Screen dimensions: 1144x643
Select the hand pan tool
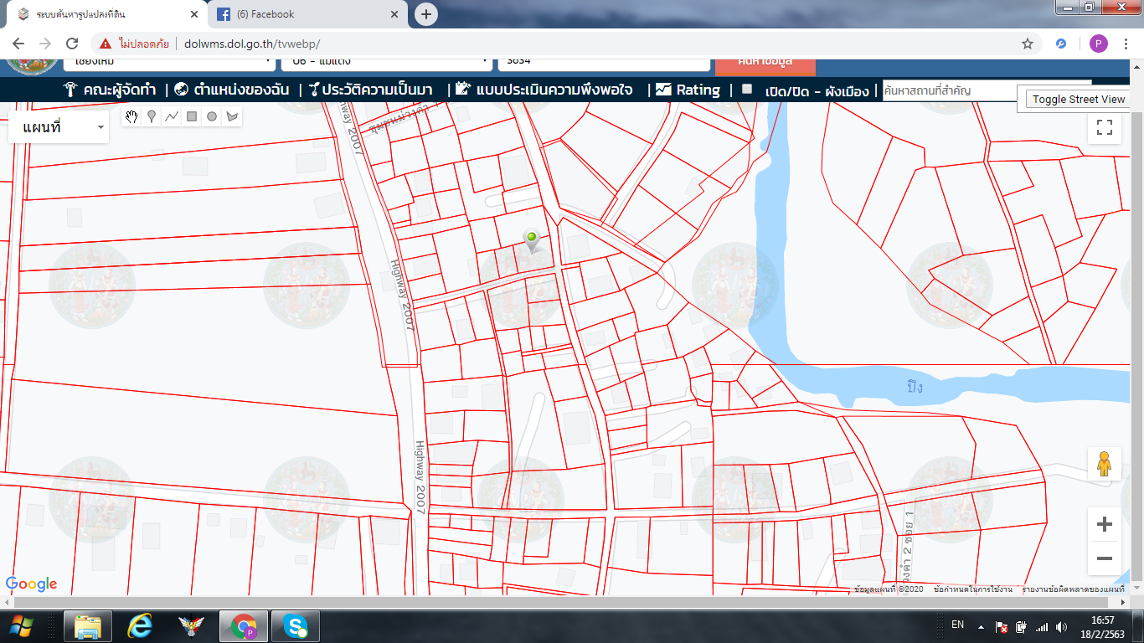point(131,116)
